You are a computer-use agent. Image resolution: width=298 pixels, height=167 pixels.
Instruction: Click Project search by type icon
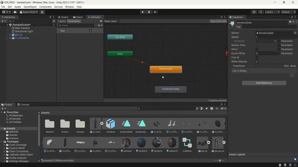coord(202,109)
